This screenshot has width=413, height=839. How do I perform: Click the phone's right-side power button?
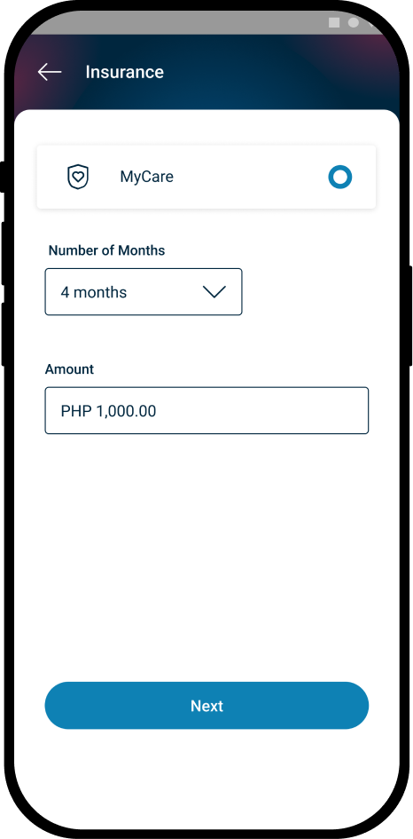point(410,316)
